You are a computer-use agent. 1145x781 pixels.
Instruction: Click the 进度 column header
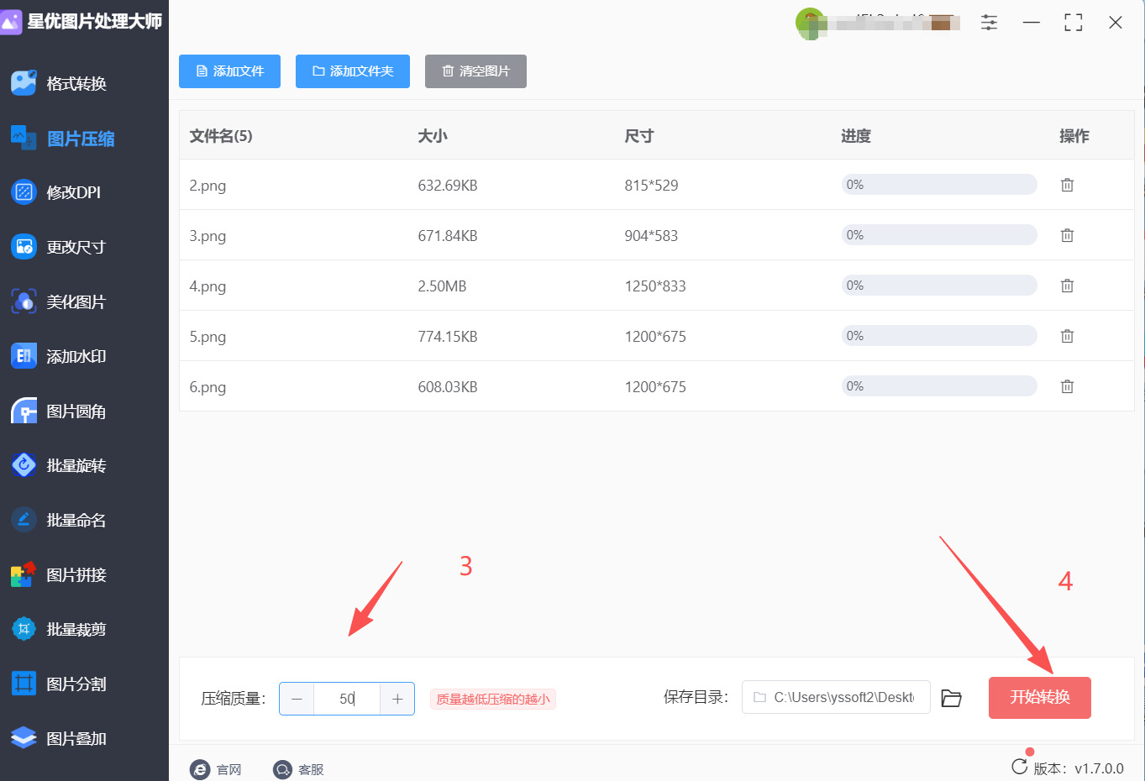point(856,136)
